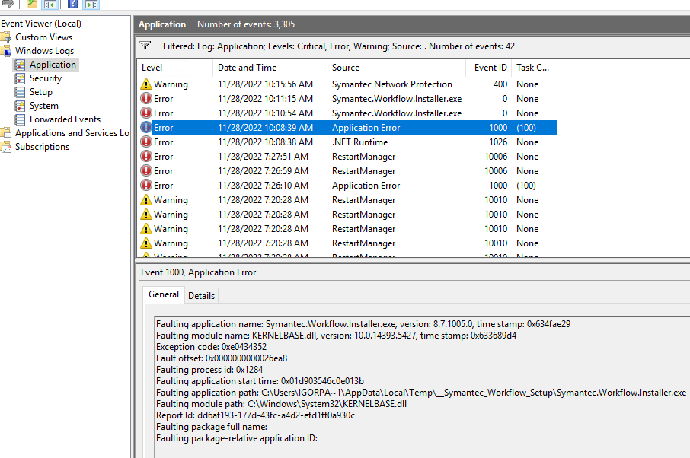Click the Show/Hide Action Pane toolbar icon
Image resolution: width=690 pixels, height=458 pixels.
91,4
